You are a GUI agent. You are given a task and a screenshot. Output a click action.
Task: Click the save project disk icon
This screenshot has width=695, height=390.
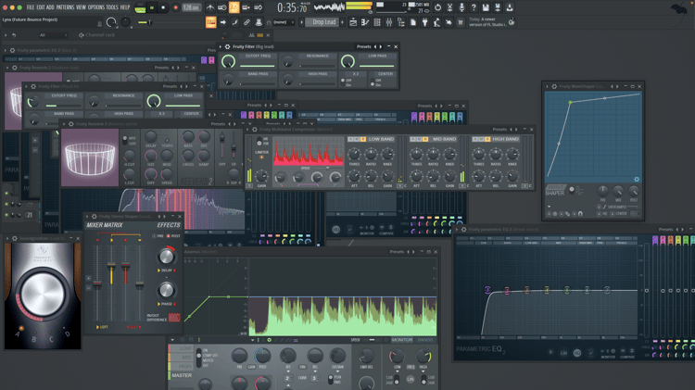click(486, 7)
